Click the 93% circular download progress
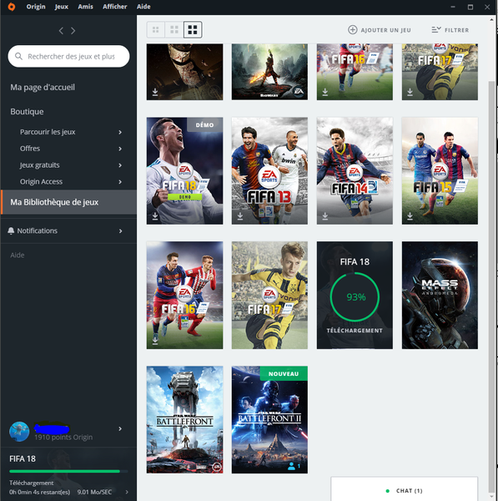This screenshot has height=501, width=498. 355,296
